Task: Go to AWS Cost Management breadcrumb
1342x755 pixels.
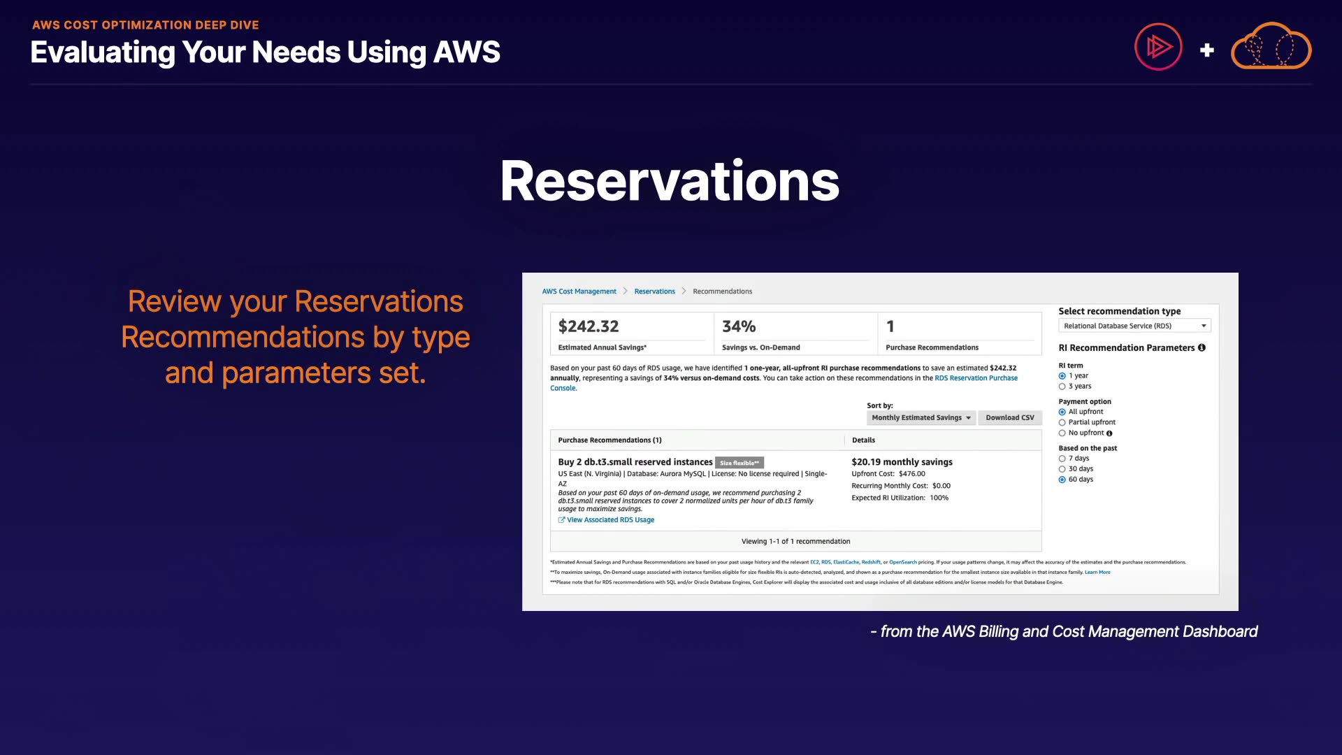Action: [x=579, y=292]
